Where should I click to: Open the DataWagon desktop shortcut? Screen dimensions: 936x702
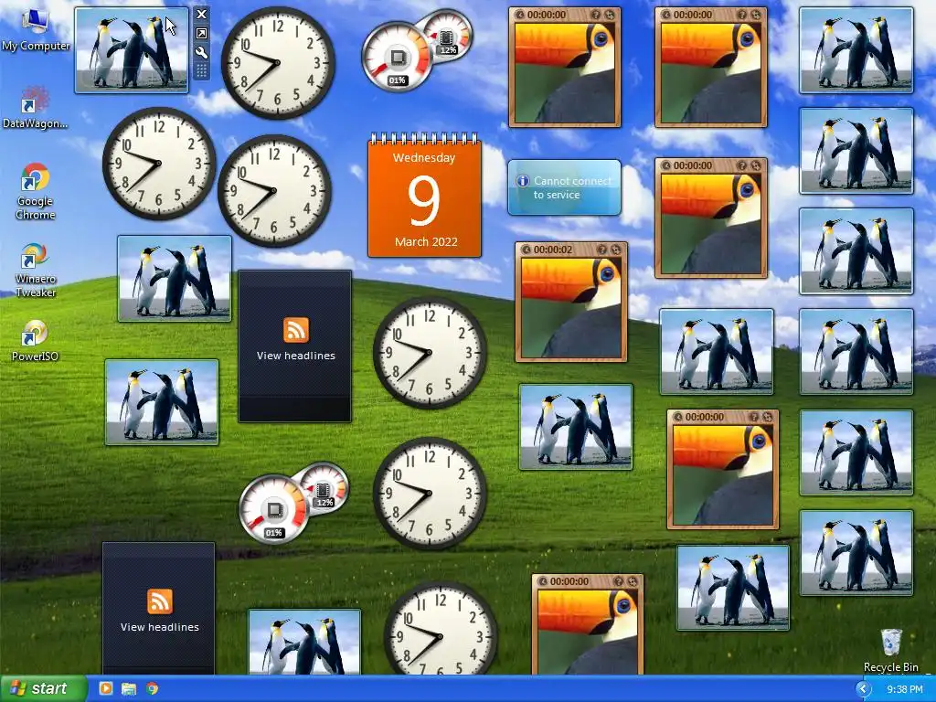pyautogui.click(x=35, y=108)
